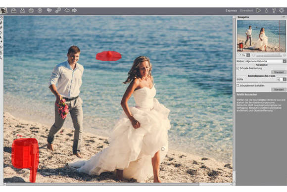Click the Standard button below Schutzbereich behalten

[x=279, y=90]
